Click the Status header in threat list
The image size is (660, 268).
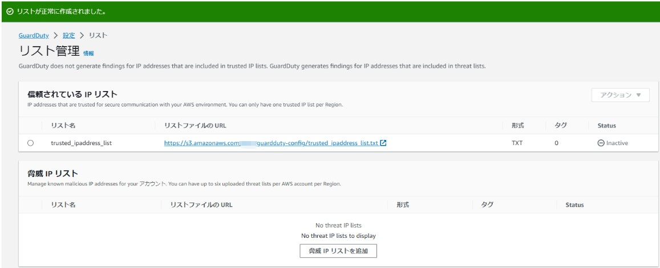click(x=574, y=205)
